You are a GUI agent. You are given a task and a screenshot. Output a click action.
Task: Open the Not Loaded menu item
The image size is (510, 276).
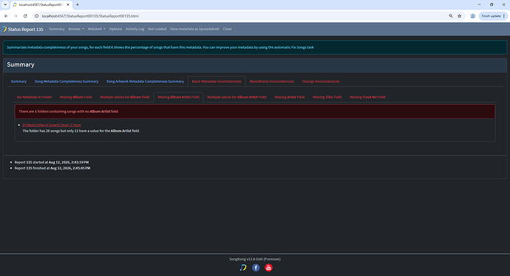[x=157, y=29]
